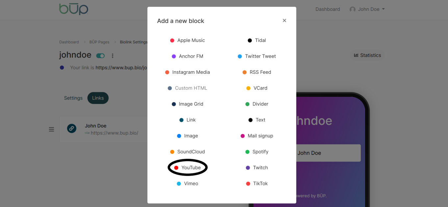The height and width of the screenshot is (207, 448).
Task: Choose the Spotify block option
Action: click(257, 152)
